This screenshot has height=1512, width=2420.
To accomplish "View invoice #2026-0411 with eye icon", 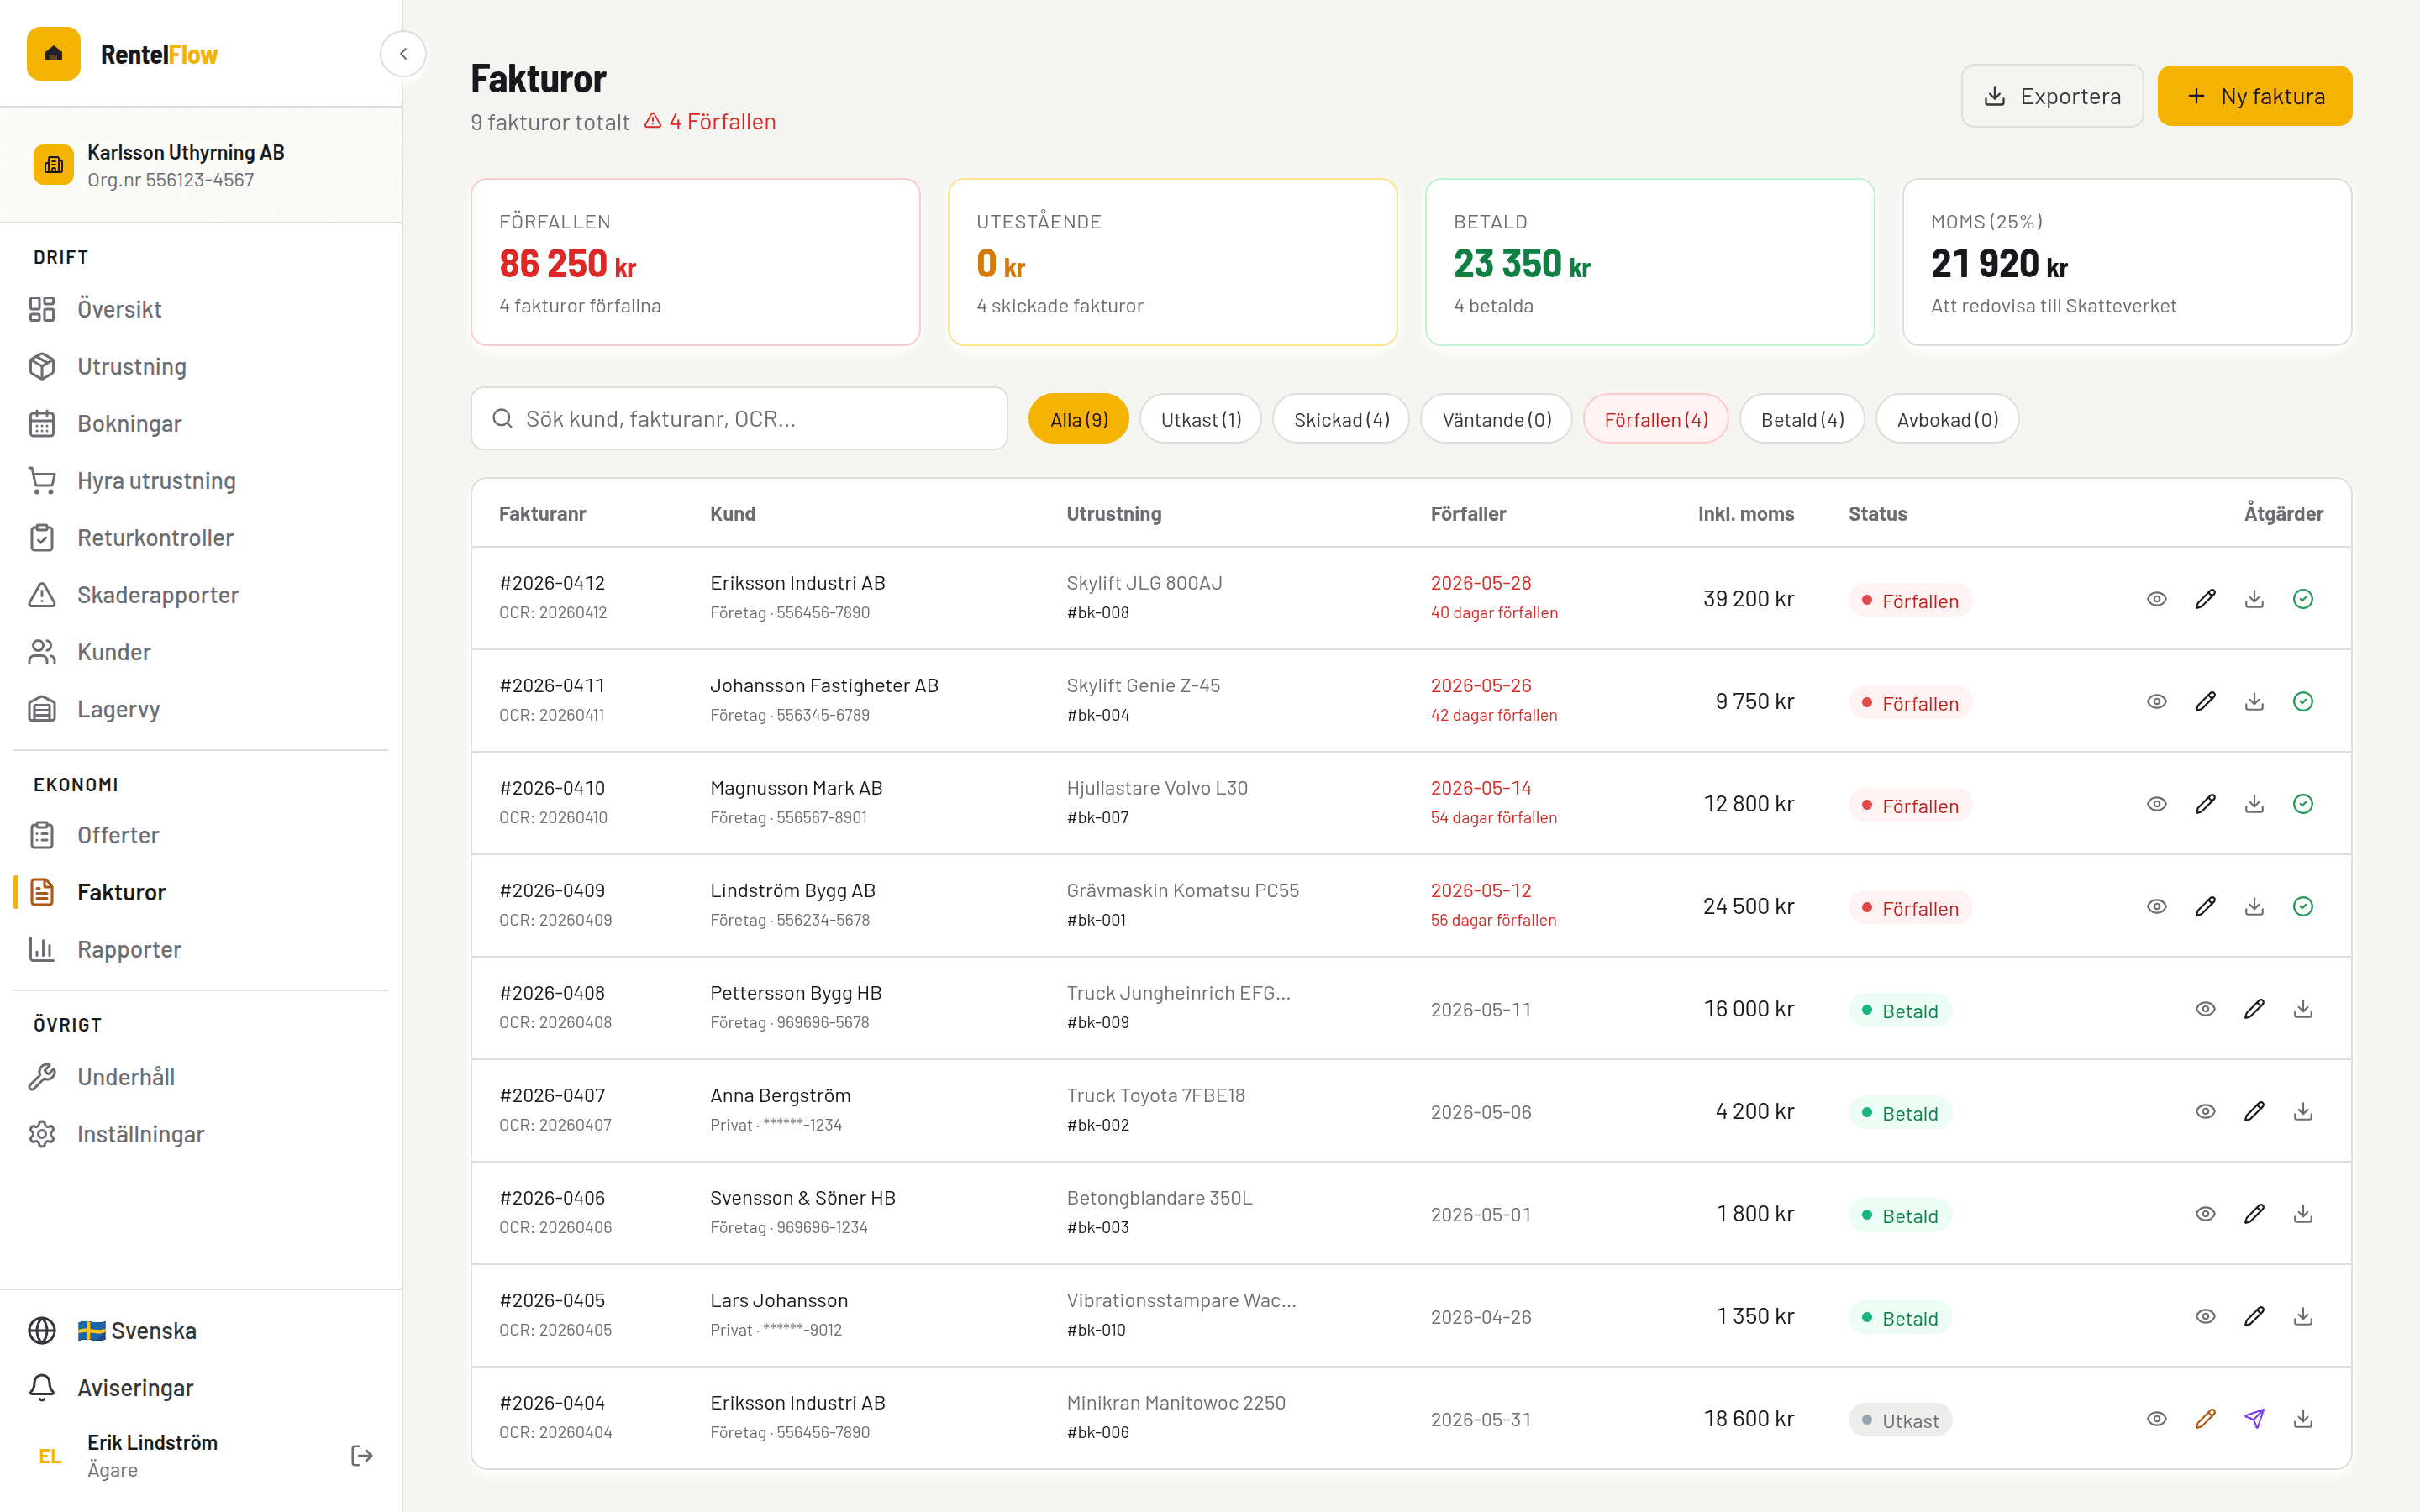I will (x=2157, y=701).
